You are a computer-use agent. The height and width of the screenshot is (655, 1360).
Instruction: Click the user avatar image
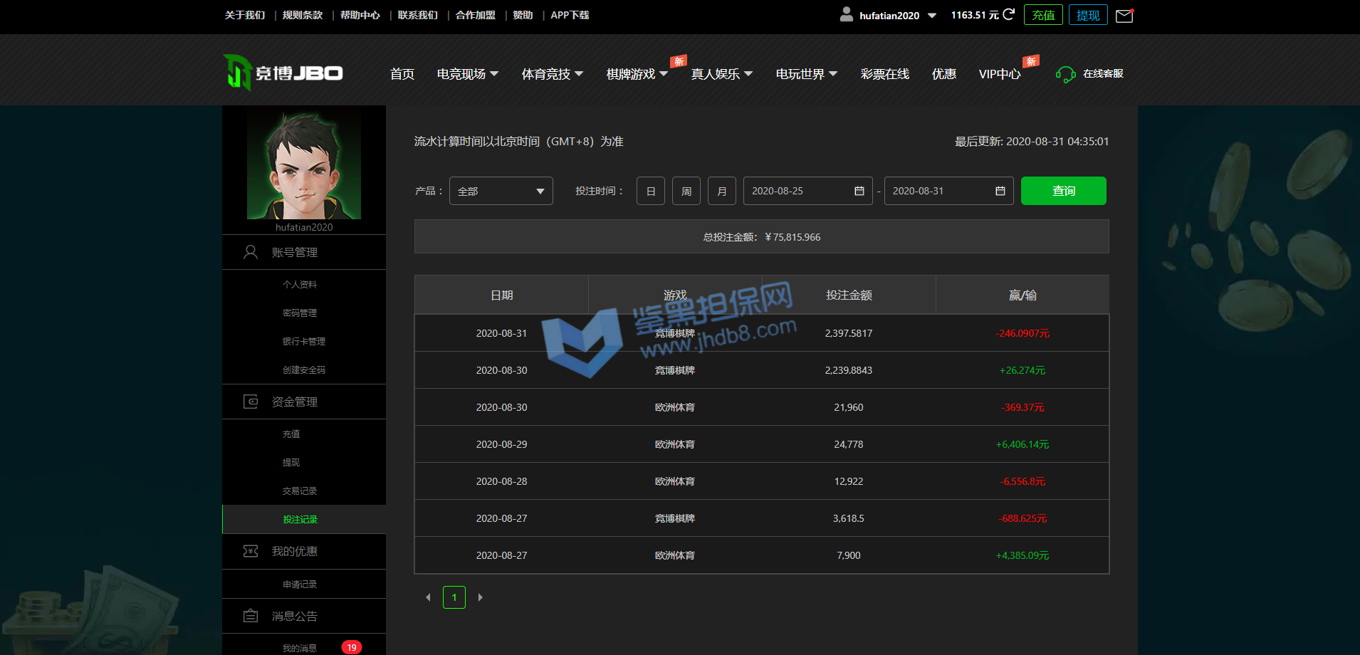pos(304,165)
